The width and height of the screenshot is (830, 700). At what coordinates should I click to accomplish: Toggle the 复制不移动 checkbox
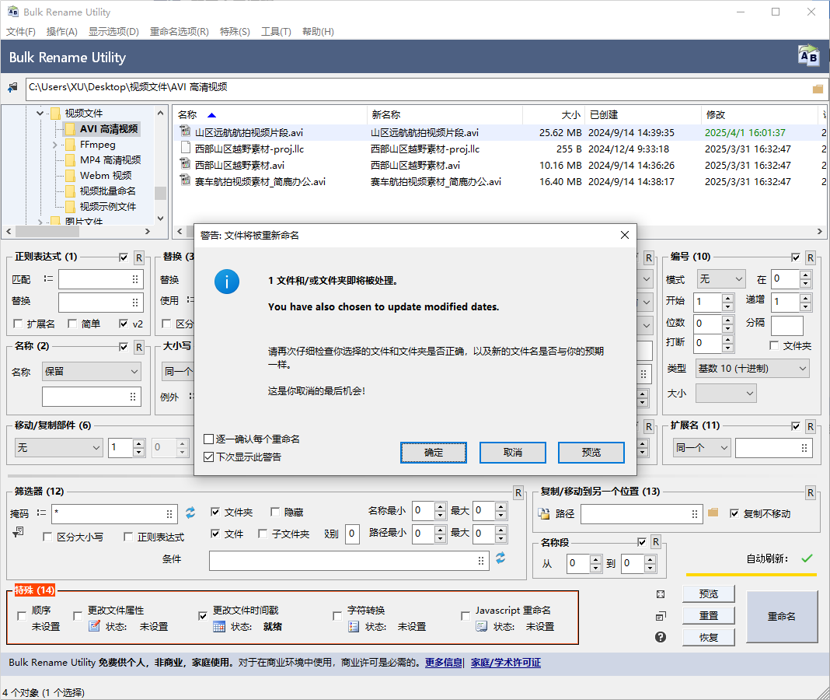(734, 513)
